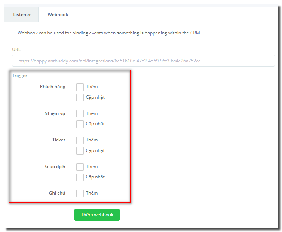Enable Cập nhật checkbox for Giao dịch
This screenshot has width=282, height=232.
pos(80,177)
